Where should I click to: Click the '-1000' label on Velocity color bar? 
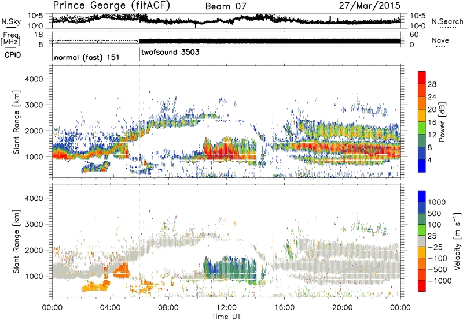pyautogui.click(x=440, y=281)
